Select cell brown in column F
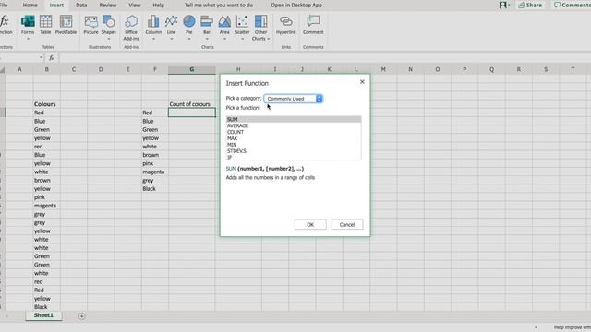Screen dimensions: 591x332 (155, 155)
